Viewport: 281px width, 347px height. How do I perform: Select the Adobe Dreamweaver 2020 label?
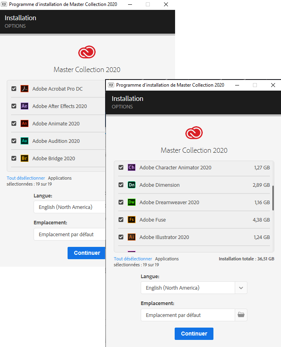tap(169, 202)
